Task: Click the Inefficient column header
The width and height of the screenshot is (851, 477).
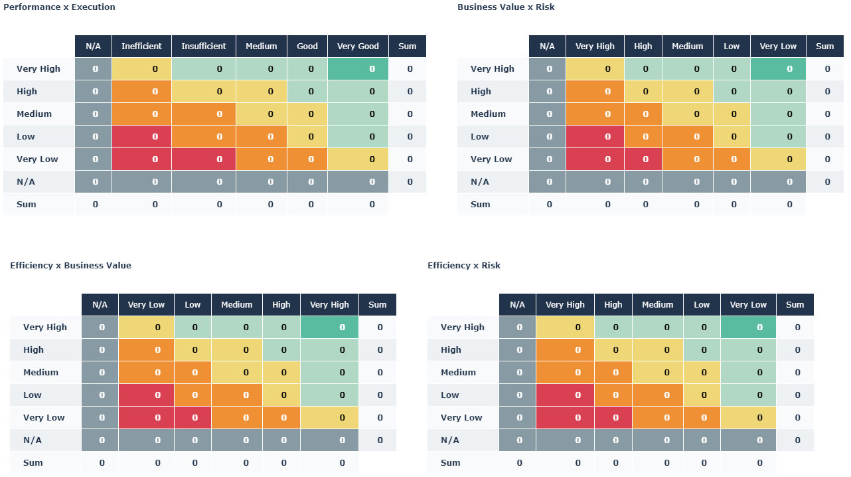Action: (x=141, y=47)
